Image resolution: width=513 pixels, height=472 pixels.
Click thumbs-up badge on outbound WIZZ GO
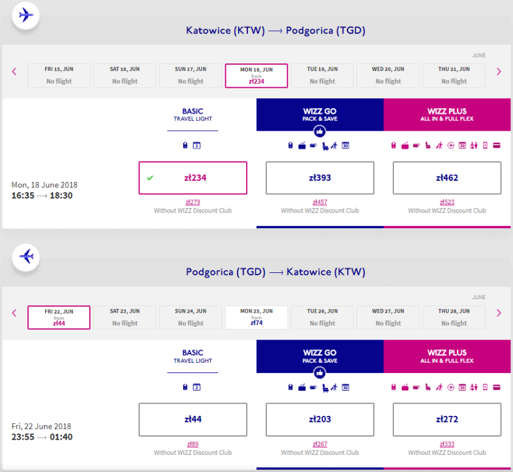coord(319,131)
